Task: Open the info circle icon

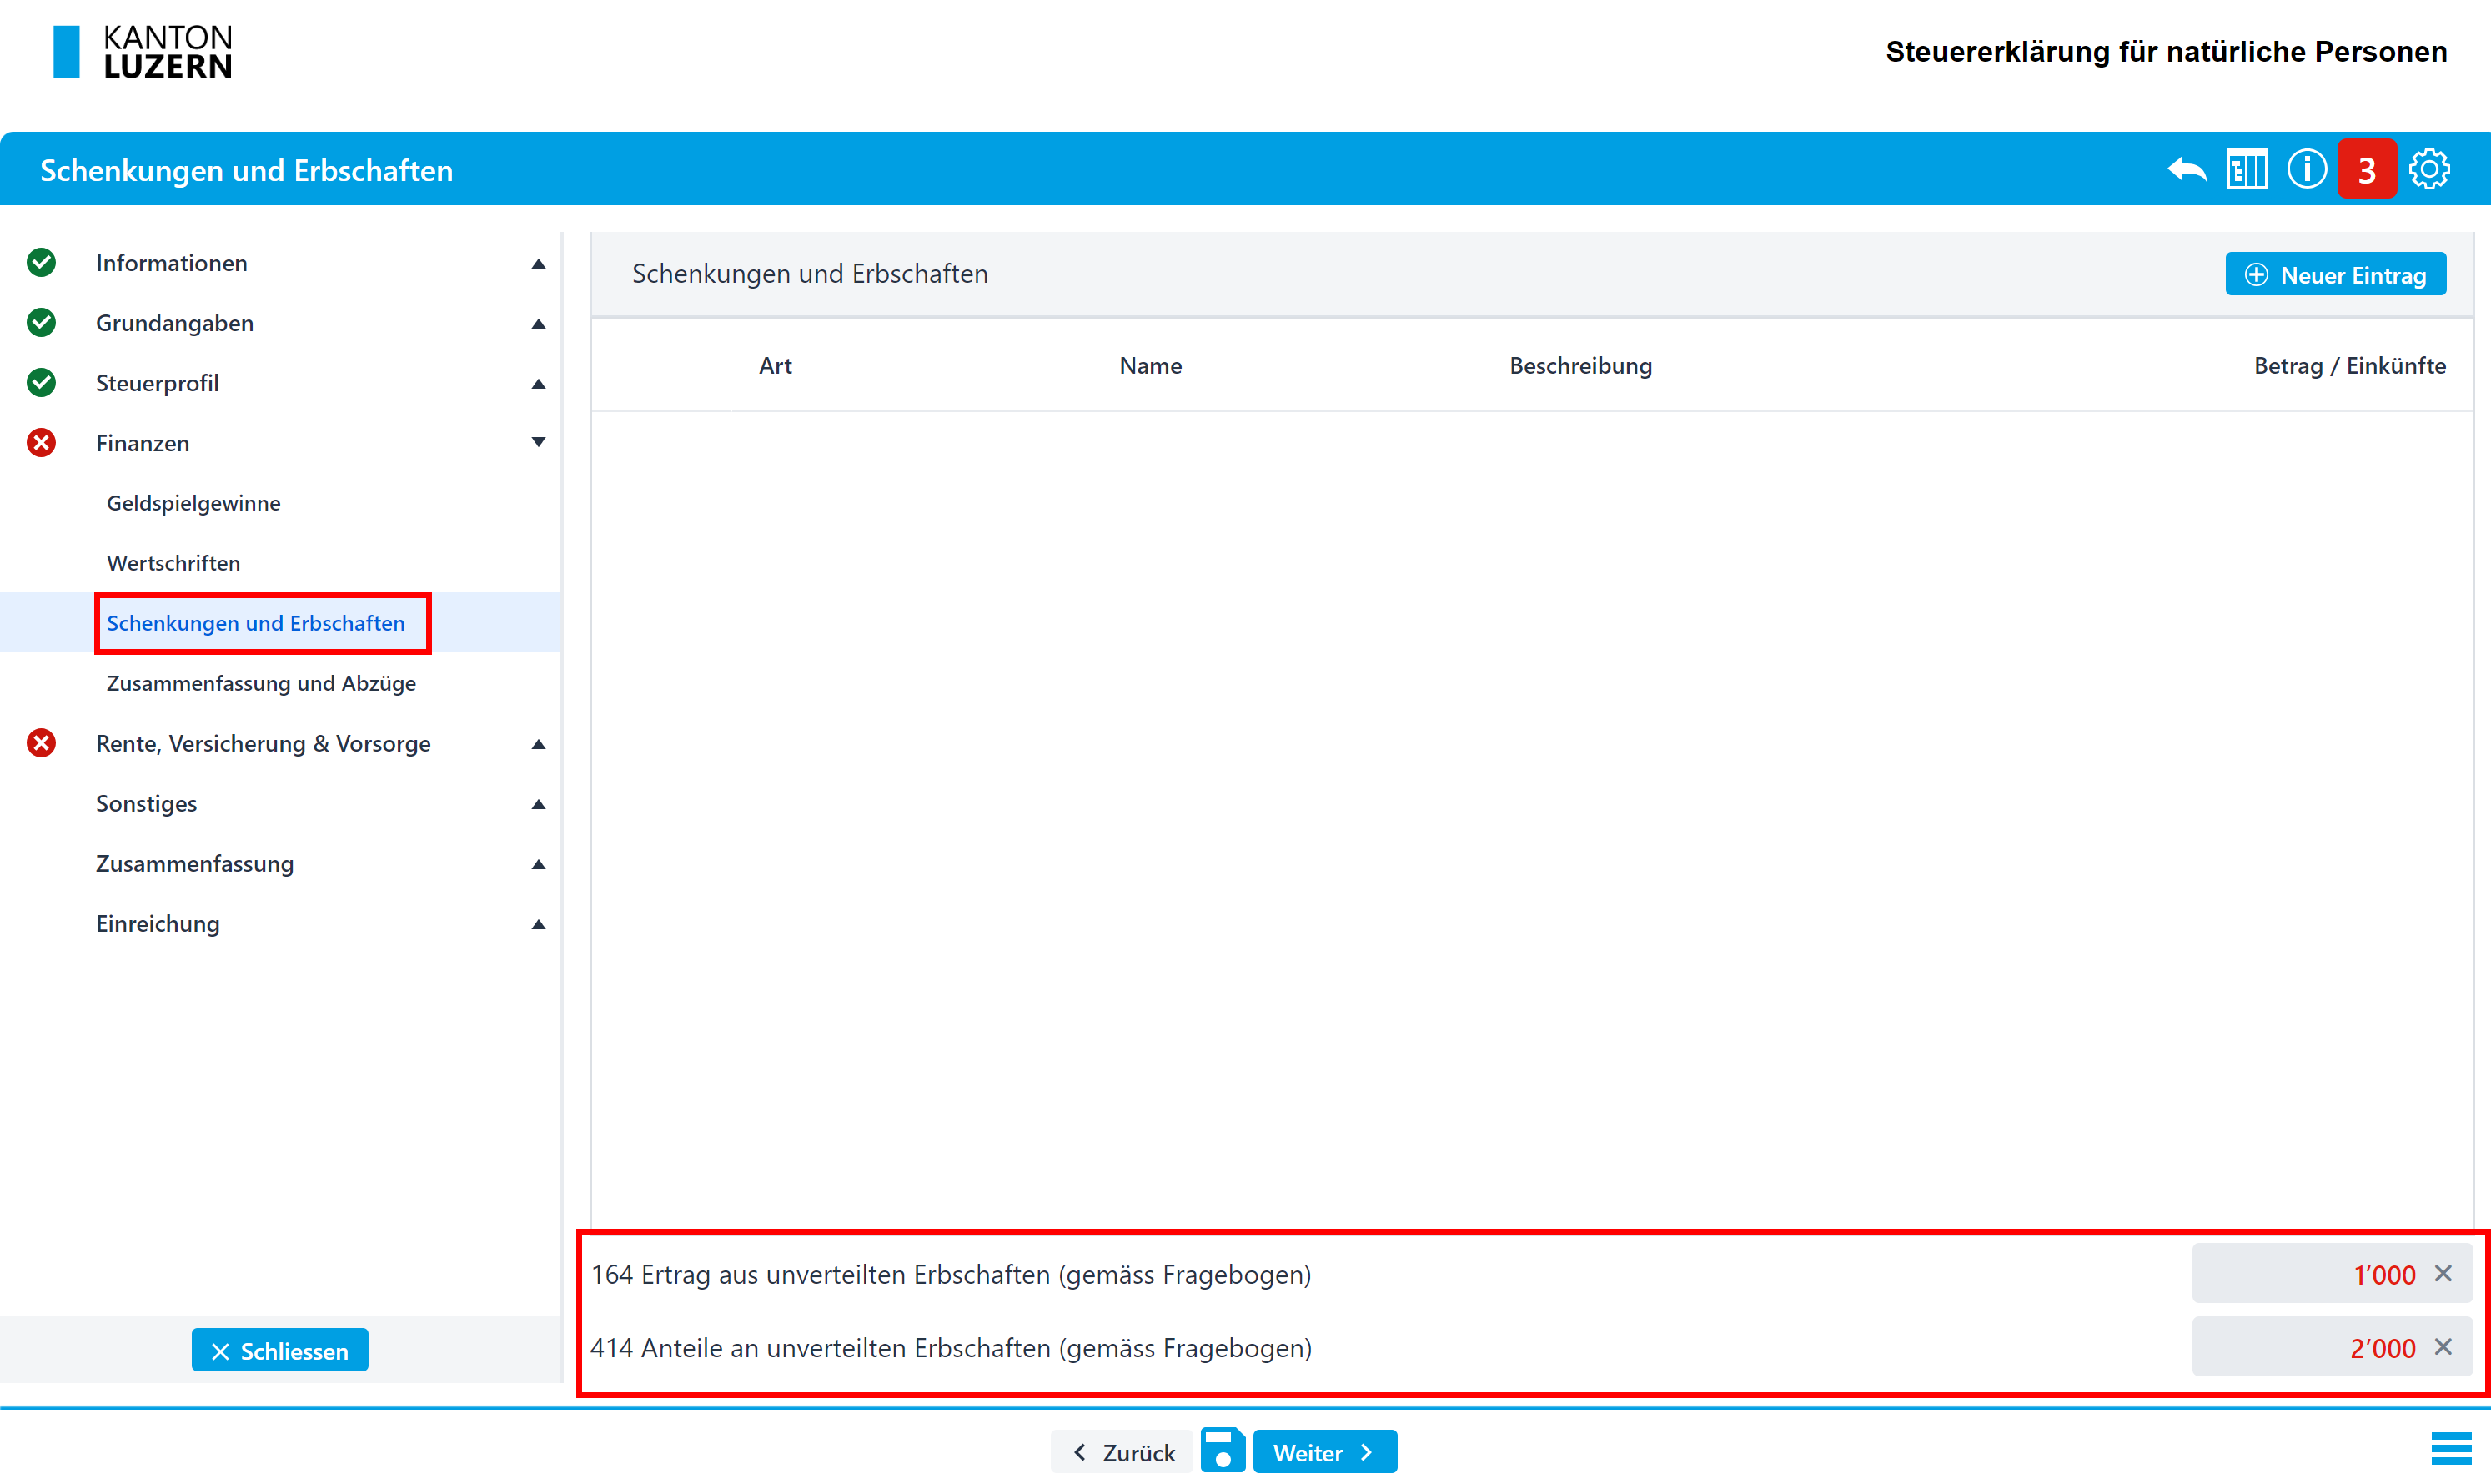Action: pos(2306,170)
